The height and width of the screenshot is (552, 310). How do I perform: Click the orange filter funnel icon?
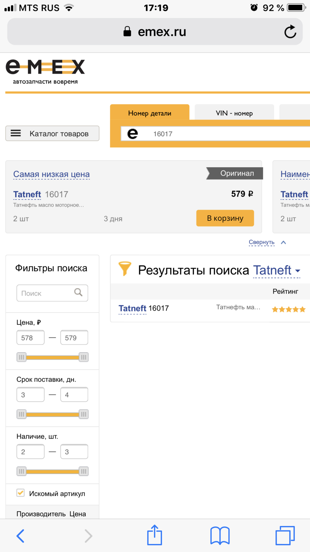(125, 268)
